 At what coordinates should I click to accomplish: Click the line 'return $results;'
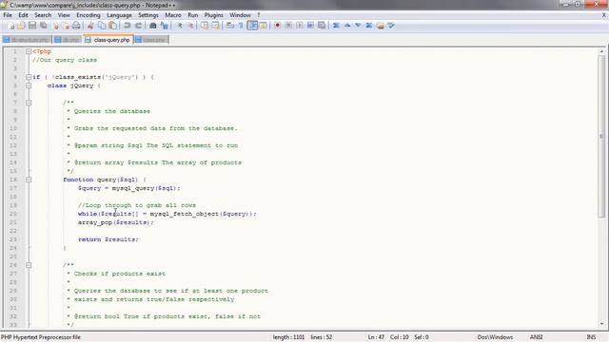coord(108,239)
